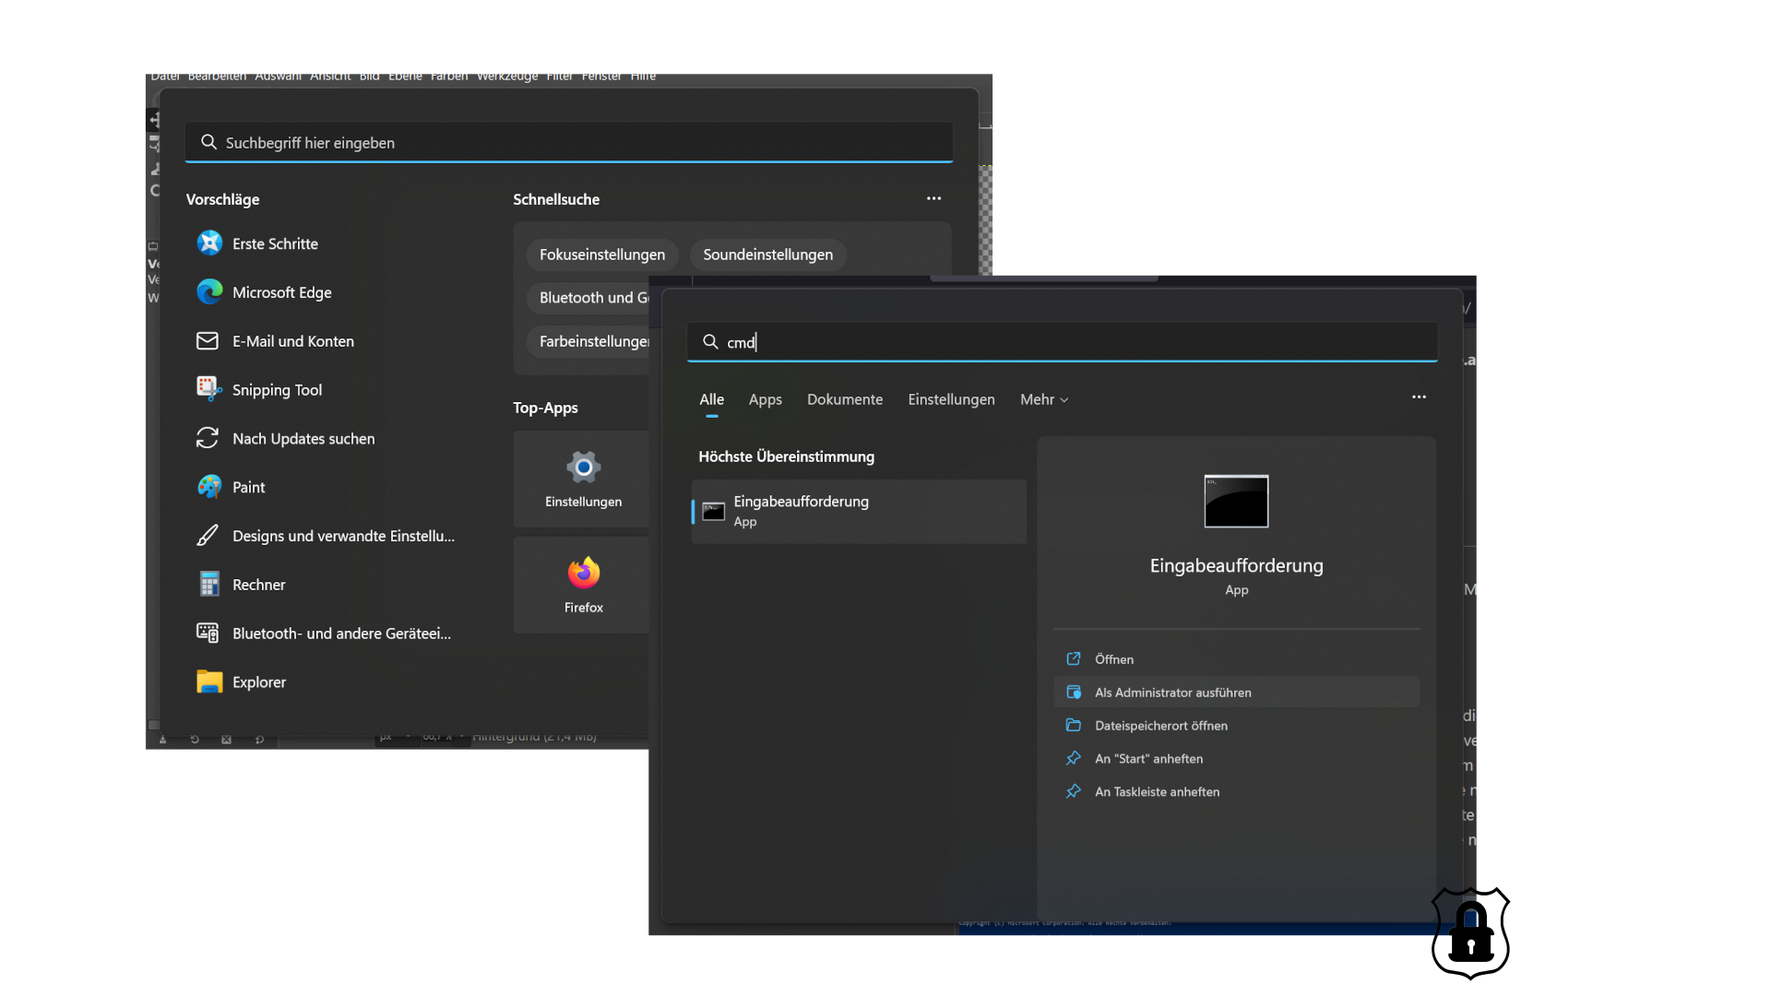Image resolution: width=1771 pixels, height=996 pixels.
Task: Expand the Mehr dropdown
Action: [1043, 399]
